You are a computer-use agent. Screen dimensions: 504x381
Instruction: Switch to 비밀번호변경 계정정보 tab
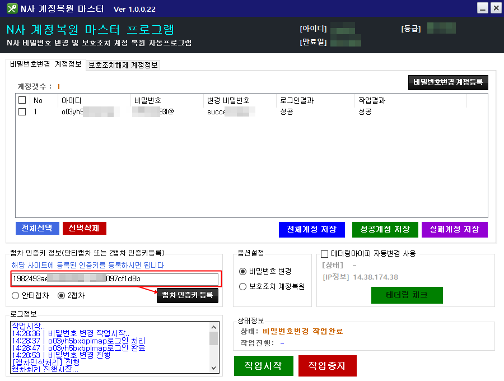click(46, 64)
